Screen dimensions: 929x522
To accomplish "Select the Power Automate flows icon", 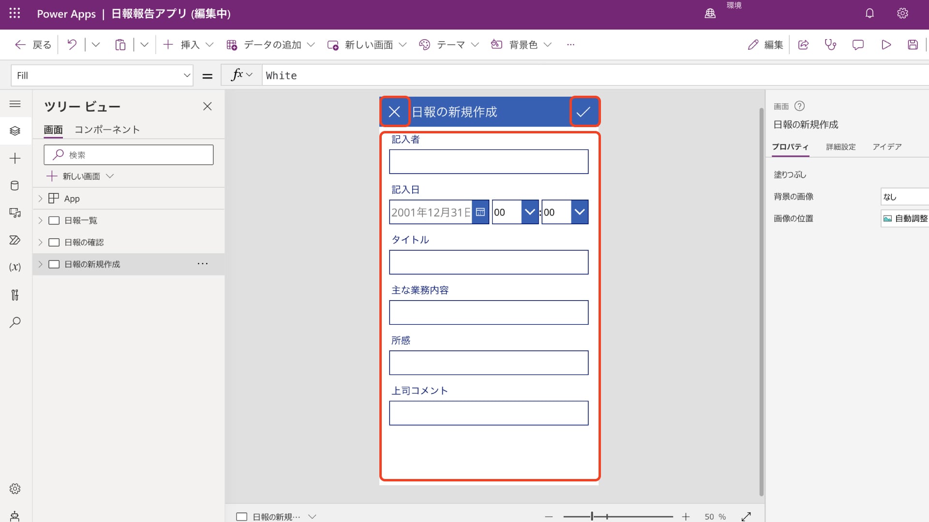I will (15, 240).
